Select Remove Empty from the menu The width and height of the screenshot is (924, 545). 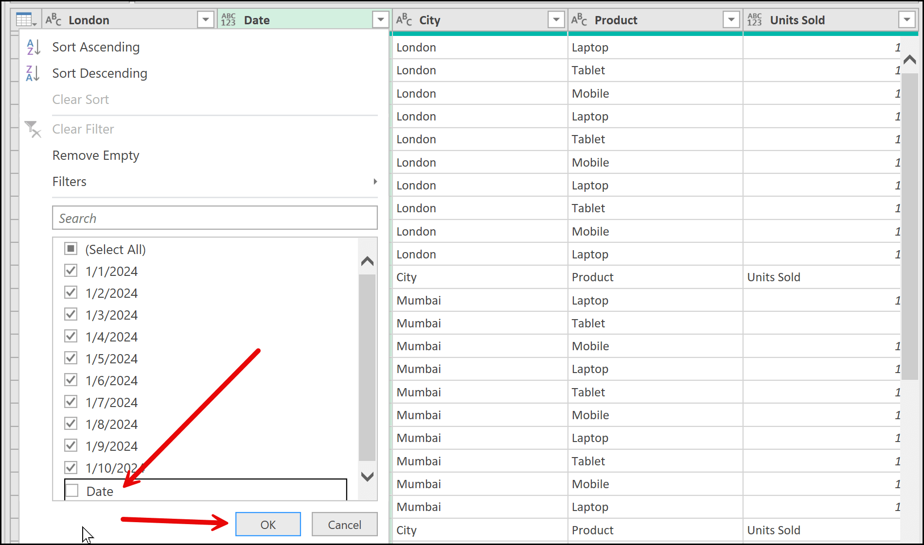tap(96, 155)
